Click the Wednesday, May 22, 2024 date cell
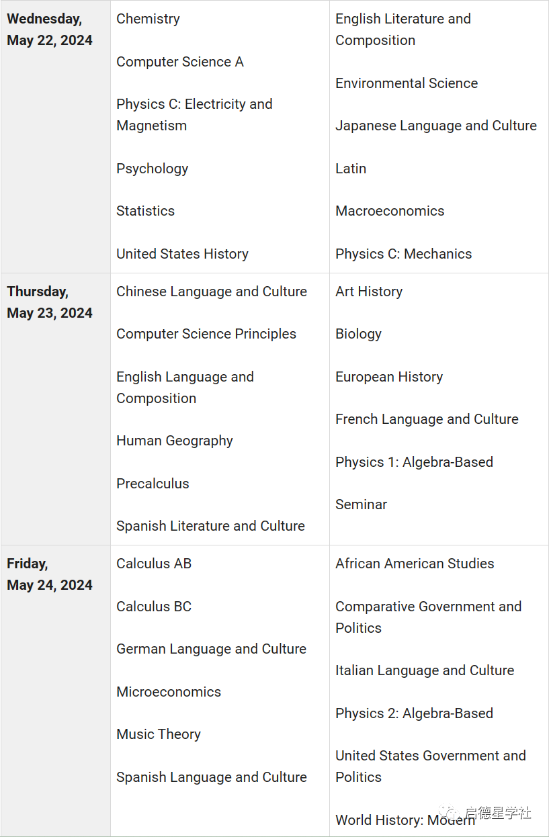The height and width of the screenshot is (837, 549). 50,30
